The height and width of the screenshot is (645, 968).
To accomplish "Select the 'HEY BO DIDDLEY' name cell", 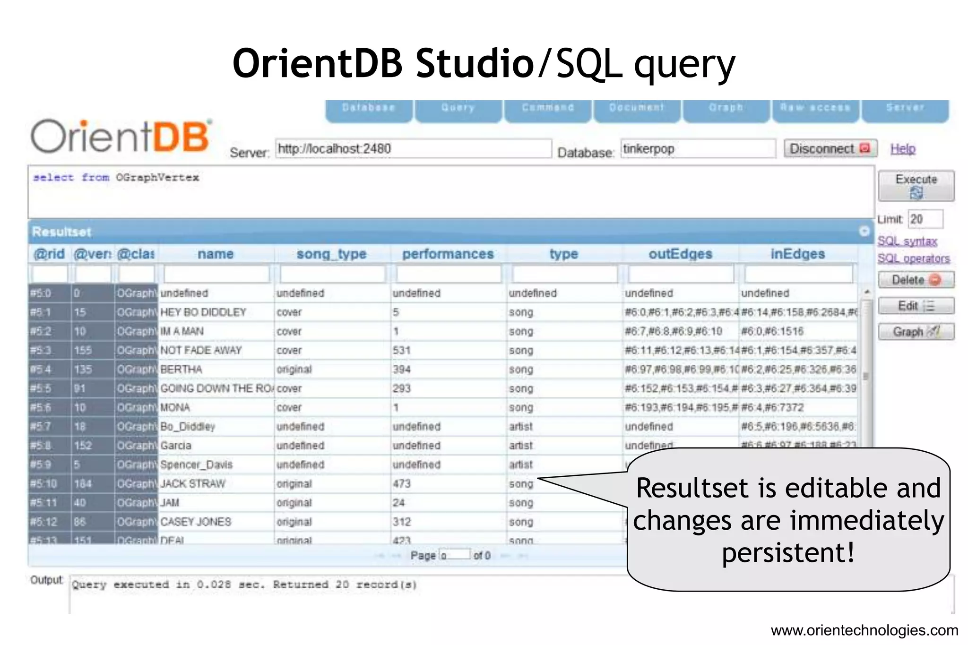I will click(x=216, y=312).
